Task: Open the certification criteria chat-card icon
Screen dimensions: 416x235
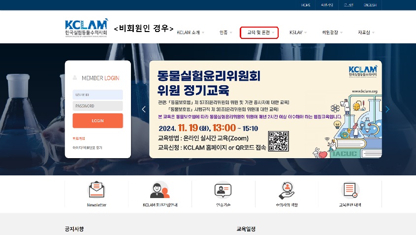Action: [x=223, y=190]
